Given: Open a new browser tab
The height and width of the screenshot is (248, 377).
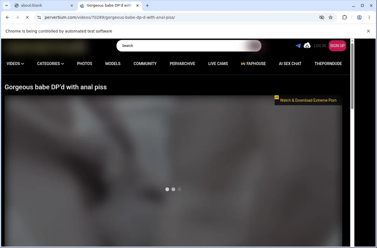Looking at the screenshot, I should coord(147,5).
